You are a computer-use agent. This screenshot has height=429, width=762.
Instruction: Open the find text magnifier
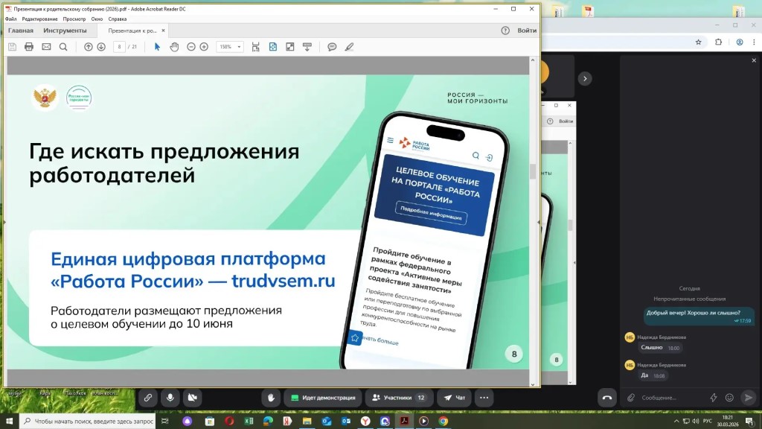click(x=63, y=47)
